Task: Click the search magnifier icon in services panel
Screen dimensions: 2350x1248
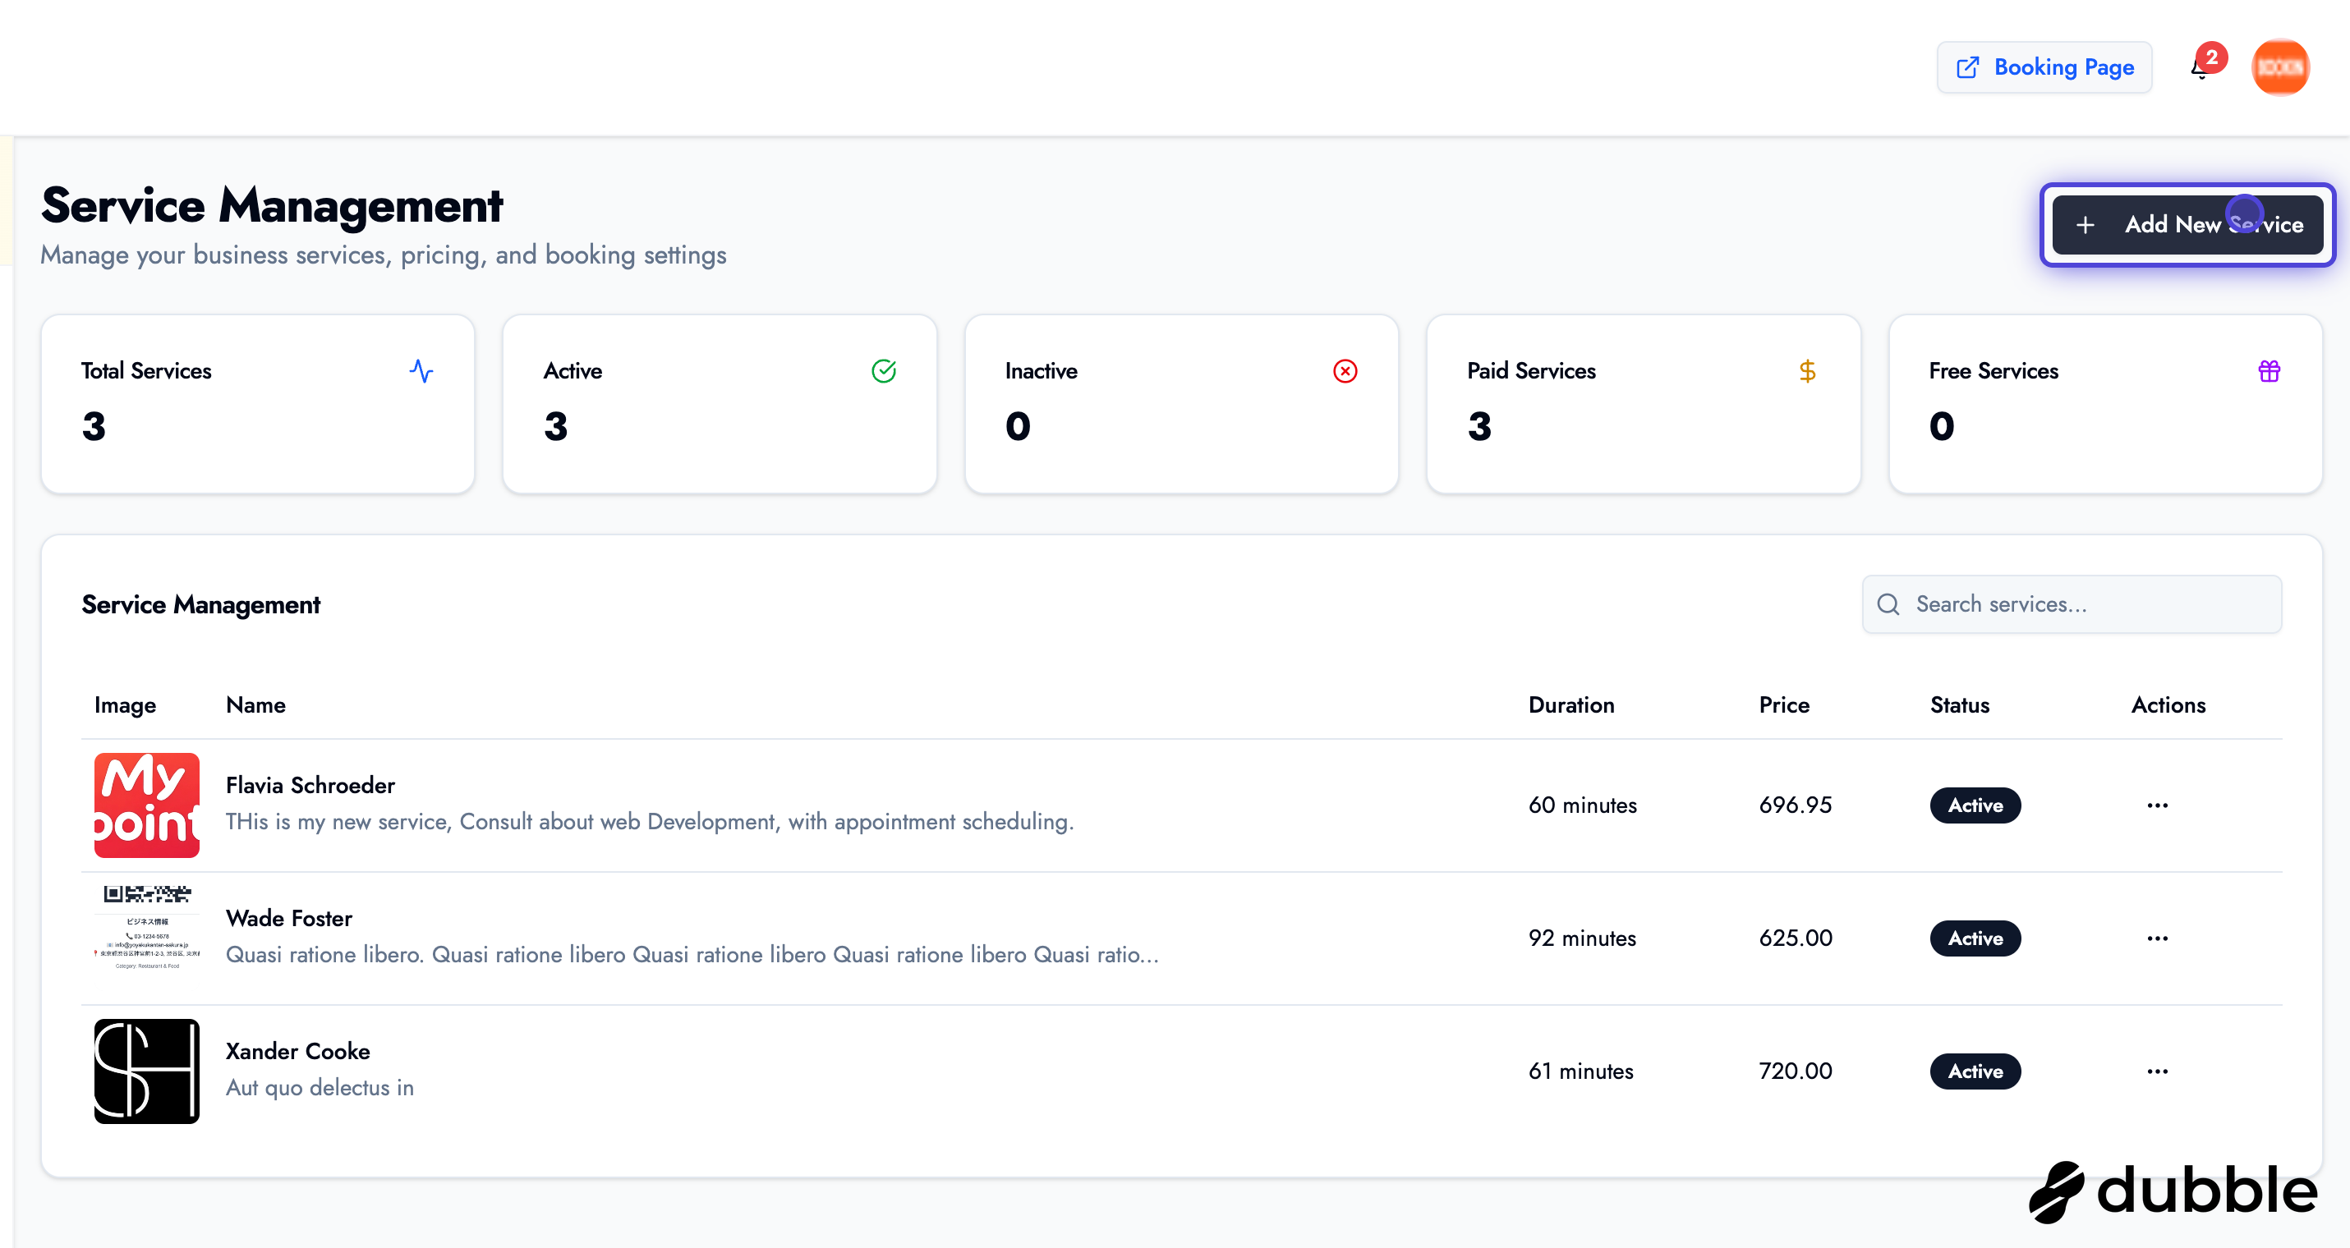Action: tap(1888, 603)
